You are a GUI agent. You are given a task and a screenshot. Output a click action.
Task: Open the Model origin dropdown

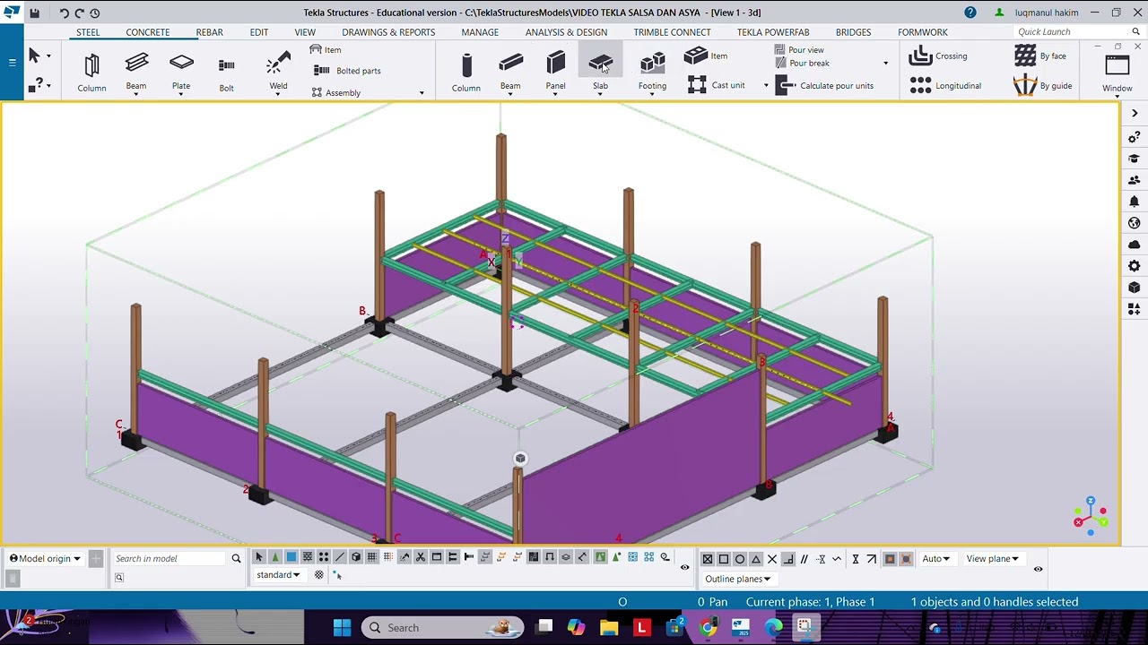coord(46,558)
